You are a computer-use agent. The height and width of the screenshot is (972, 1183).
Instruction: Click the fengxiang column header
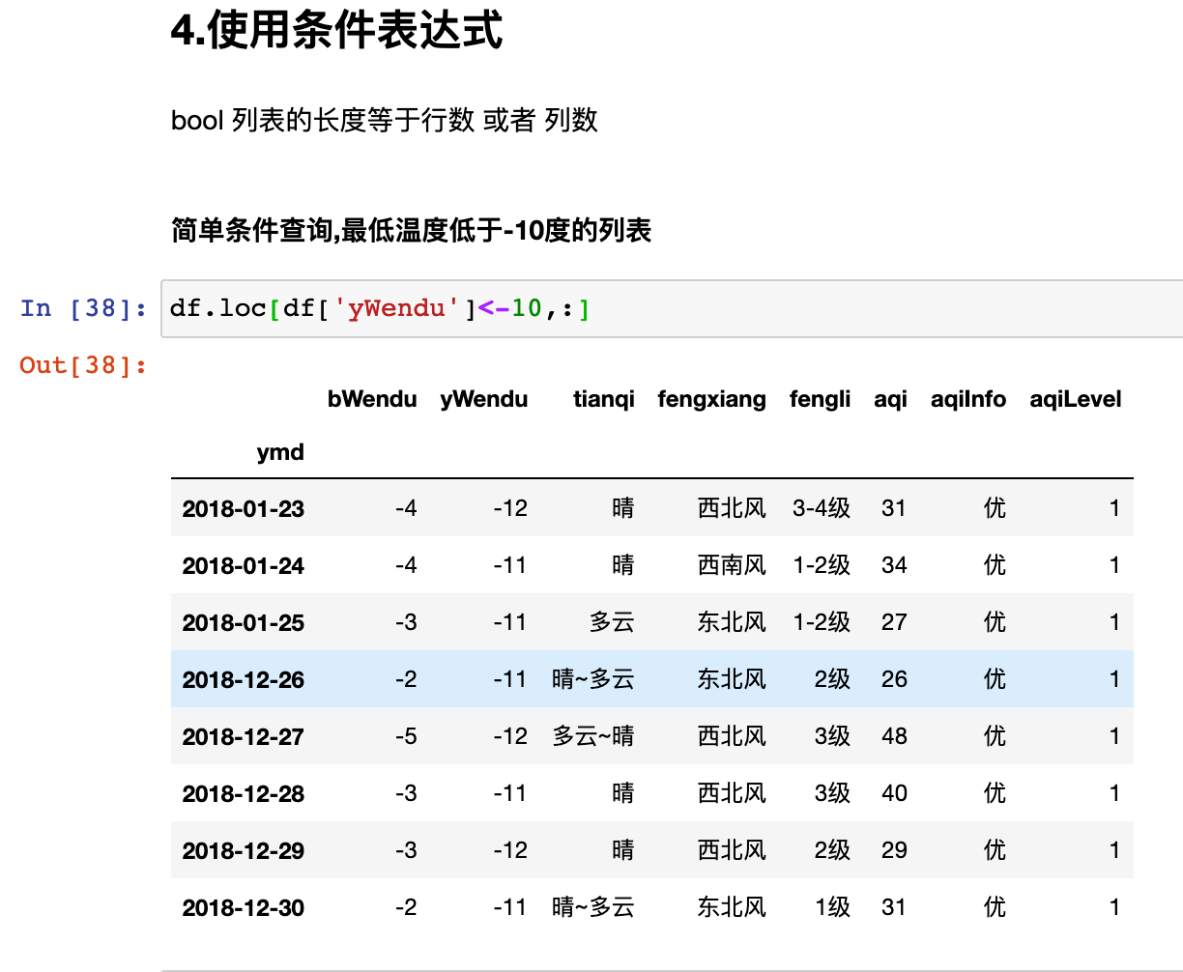[712, 398]
